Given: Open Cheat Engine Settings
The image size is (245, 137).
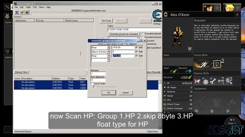Looking at the screenshot, I should point(157,24).
